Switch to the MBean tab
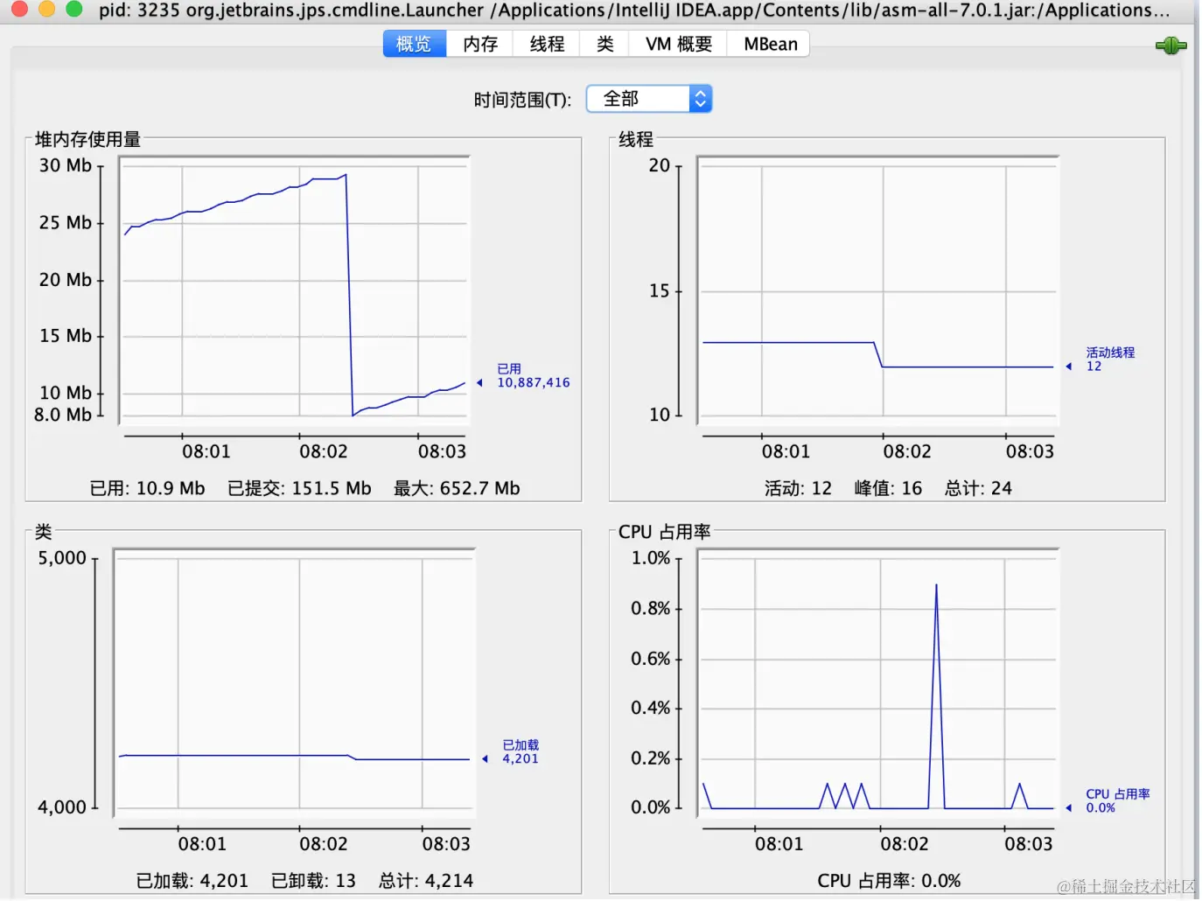The width and height of the screenshot is (1202, 901). coord(770,44)
